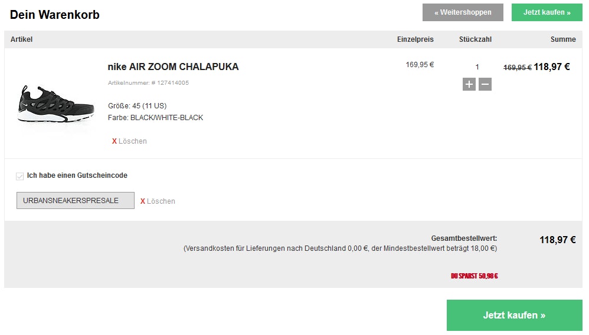Click the 'Löschen' text beside the coupon field
This screenshot has height=335, width=589.
click(x=161, y=201)
